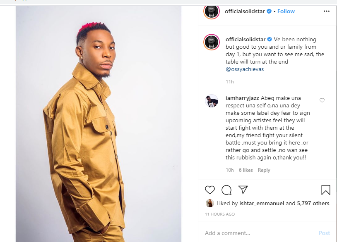Click the post photo of the man
Viewport: 337px width, 242px height.
pos(99,124)
